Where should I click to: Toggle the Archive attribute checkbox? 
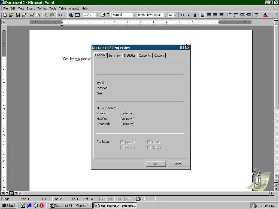122,147
